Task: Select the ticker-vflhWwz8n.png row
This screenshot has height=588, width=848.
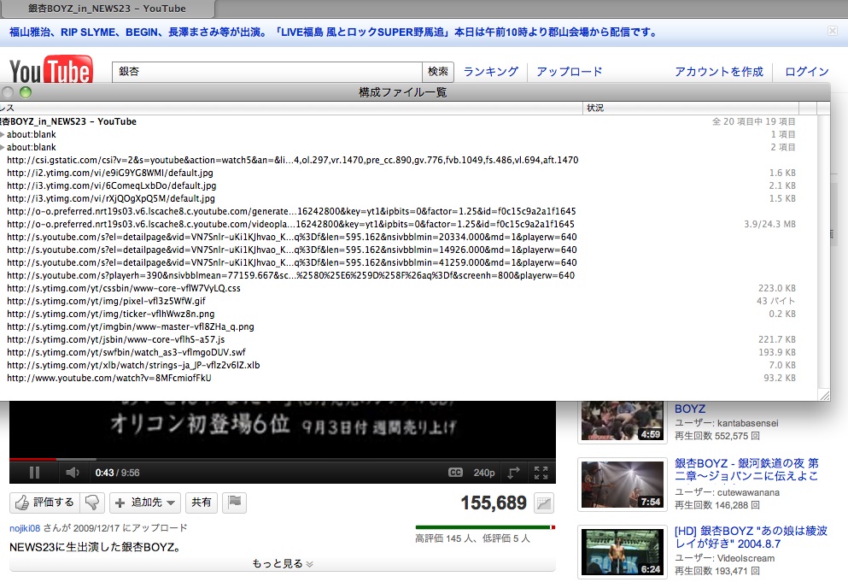Action: (408, 314)
